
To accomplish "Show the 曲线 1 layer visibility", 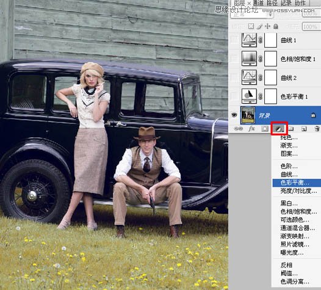I will coord(234,40).
